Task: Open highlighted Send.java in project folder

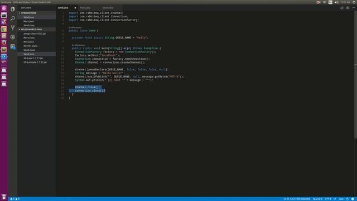Action: coord(36,54)
